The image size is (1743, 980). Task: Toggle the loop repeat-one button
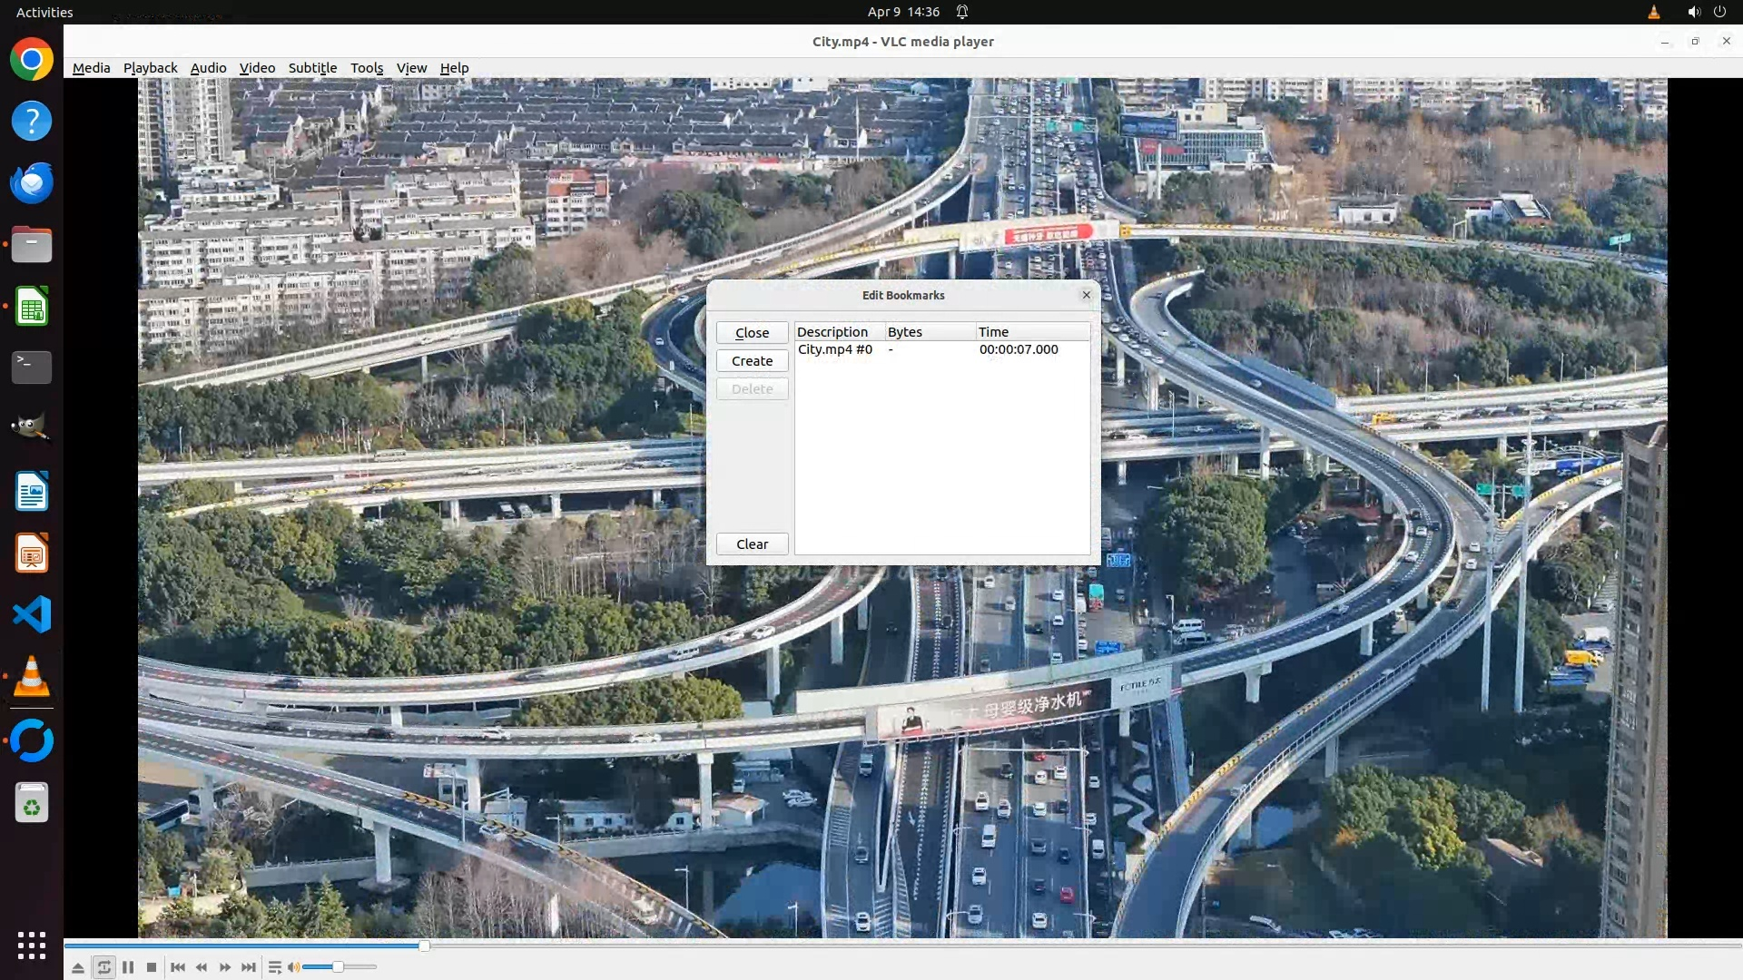click(104, 967)
